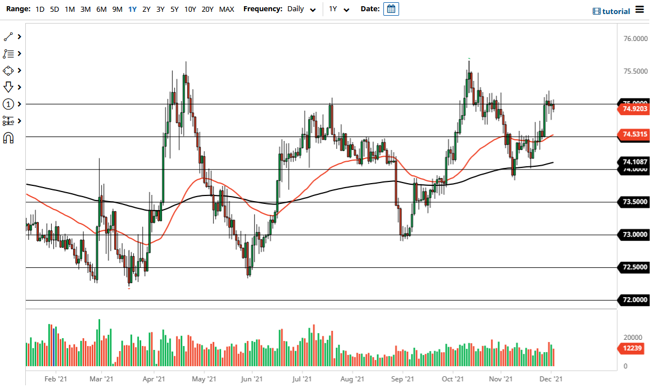Open the 1Y interval dropdown
The image size is (656, 387).
[338, 9]
